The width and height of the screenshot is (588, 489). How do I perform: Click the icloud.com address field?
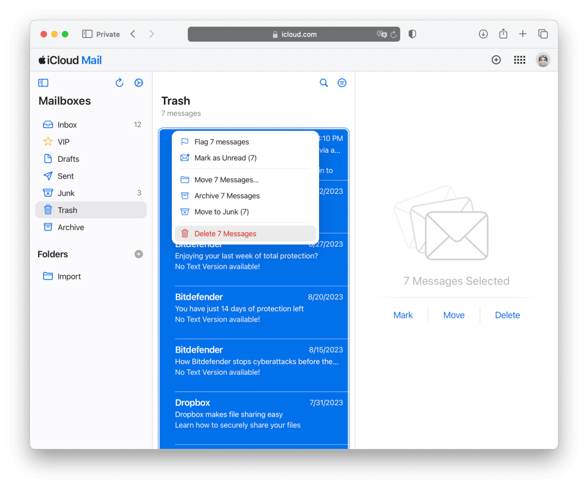[x=294, y=34]
